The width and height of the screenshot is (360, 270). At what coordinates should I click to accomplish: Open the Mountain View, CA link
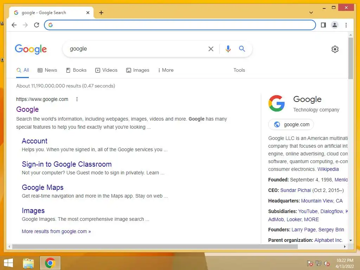[322, 201]
